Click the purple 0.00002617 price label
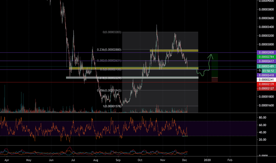The width and height of the screenshot is (276, 163). (266, 61)
